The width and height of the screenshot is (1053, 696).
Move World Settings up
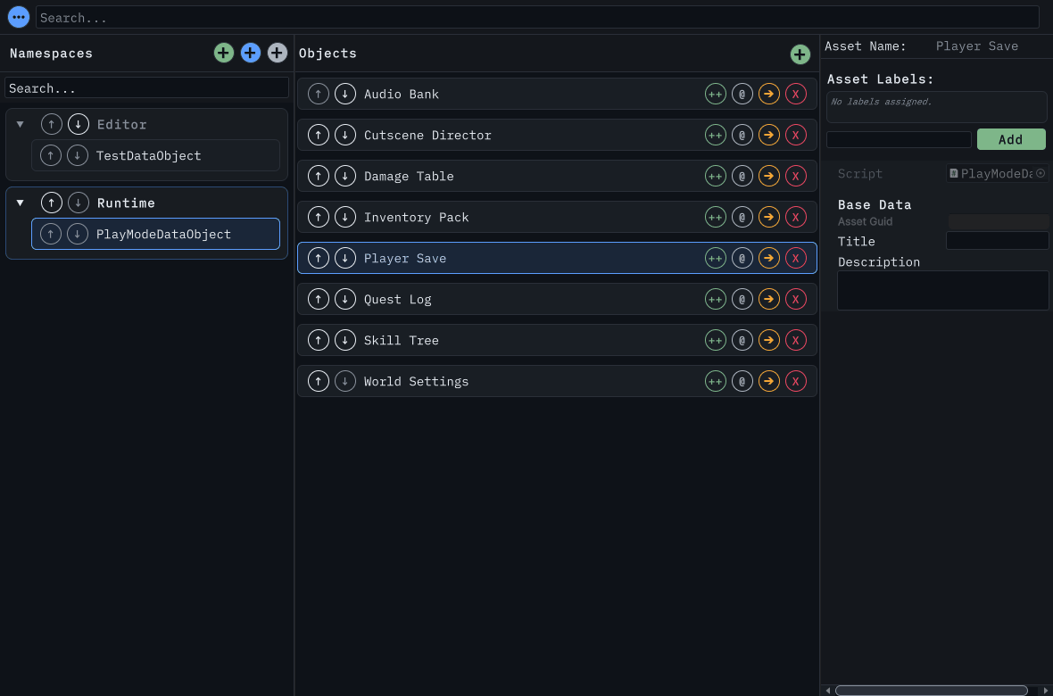(x=319, y=380)
